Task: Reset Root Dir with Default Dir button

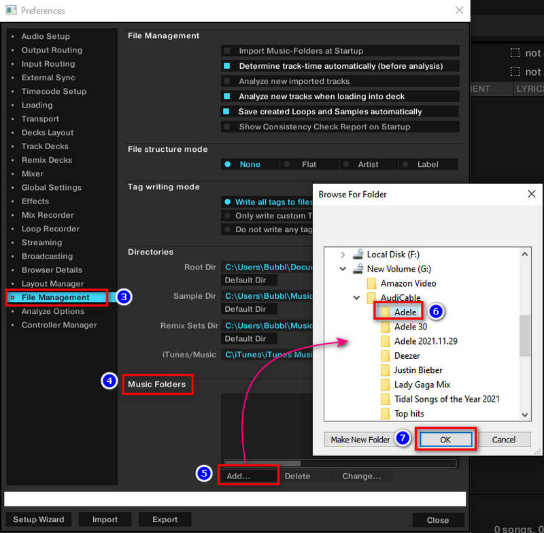Action: pos(249,280)
